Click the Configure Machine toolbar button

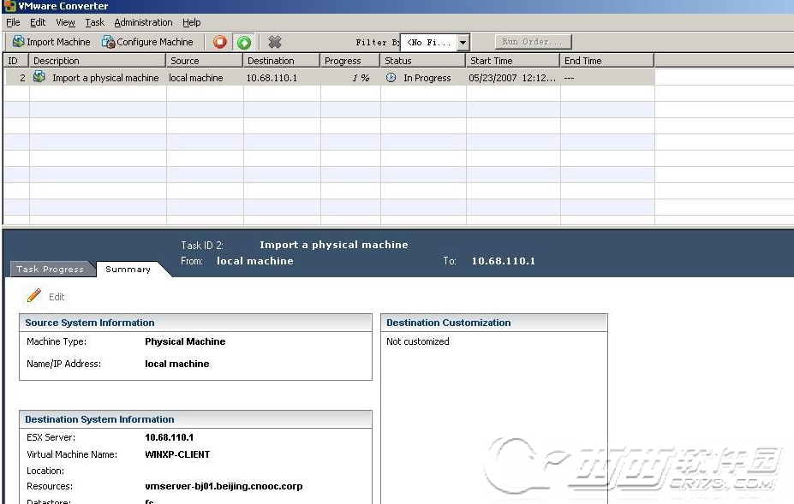[147, 42]
